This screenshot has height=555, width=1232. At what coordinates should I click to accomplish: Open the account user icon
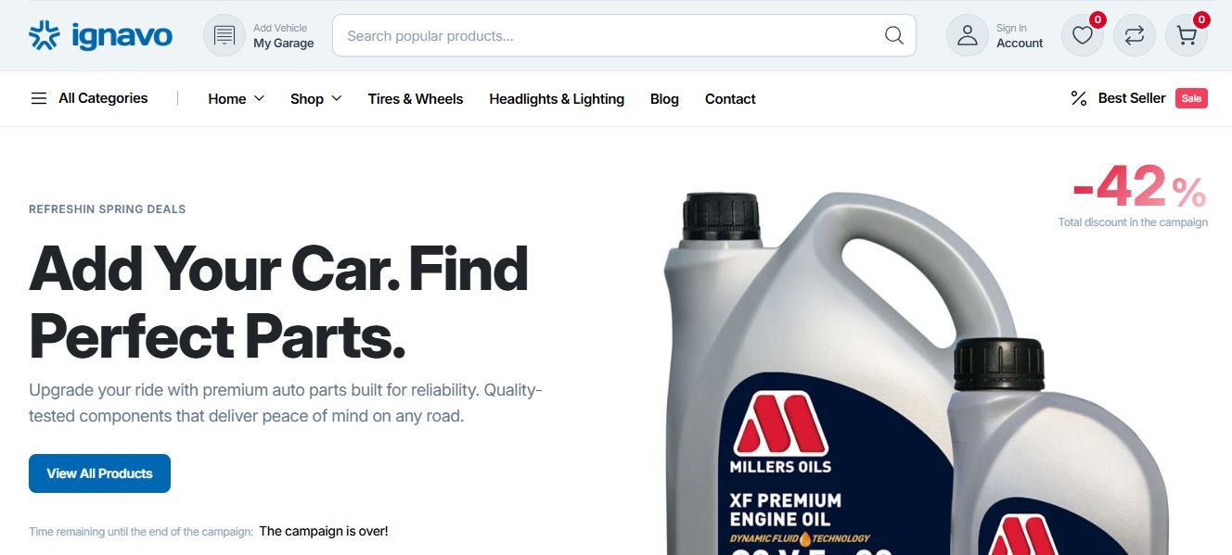[x=968, y=35]
